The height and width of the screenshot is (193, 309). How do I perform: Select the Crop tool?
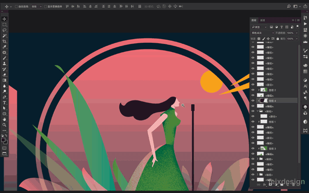pyautogui.click(x=5, y=41)
